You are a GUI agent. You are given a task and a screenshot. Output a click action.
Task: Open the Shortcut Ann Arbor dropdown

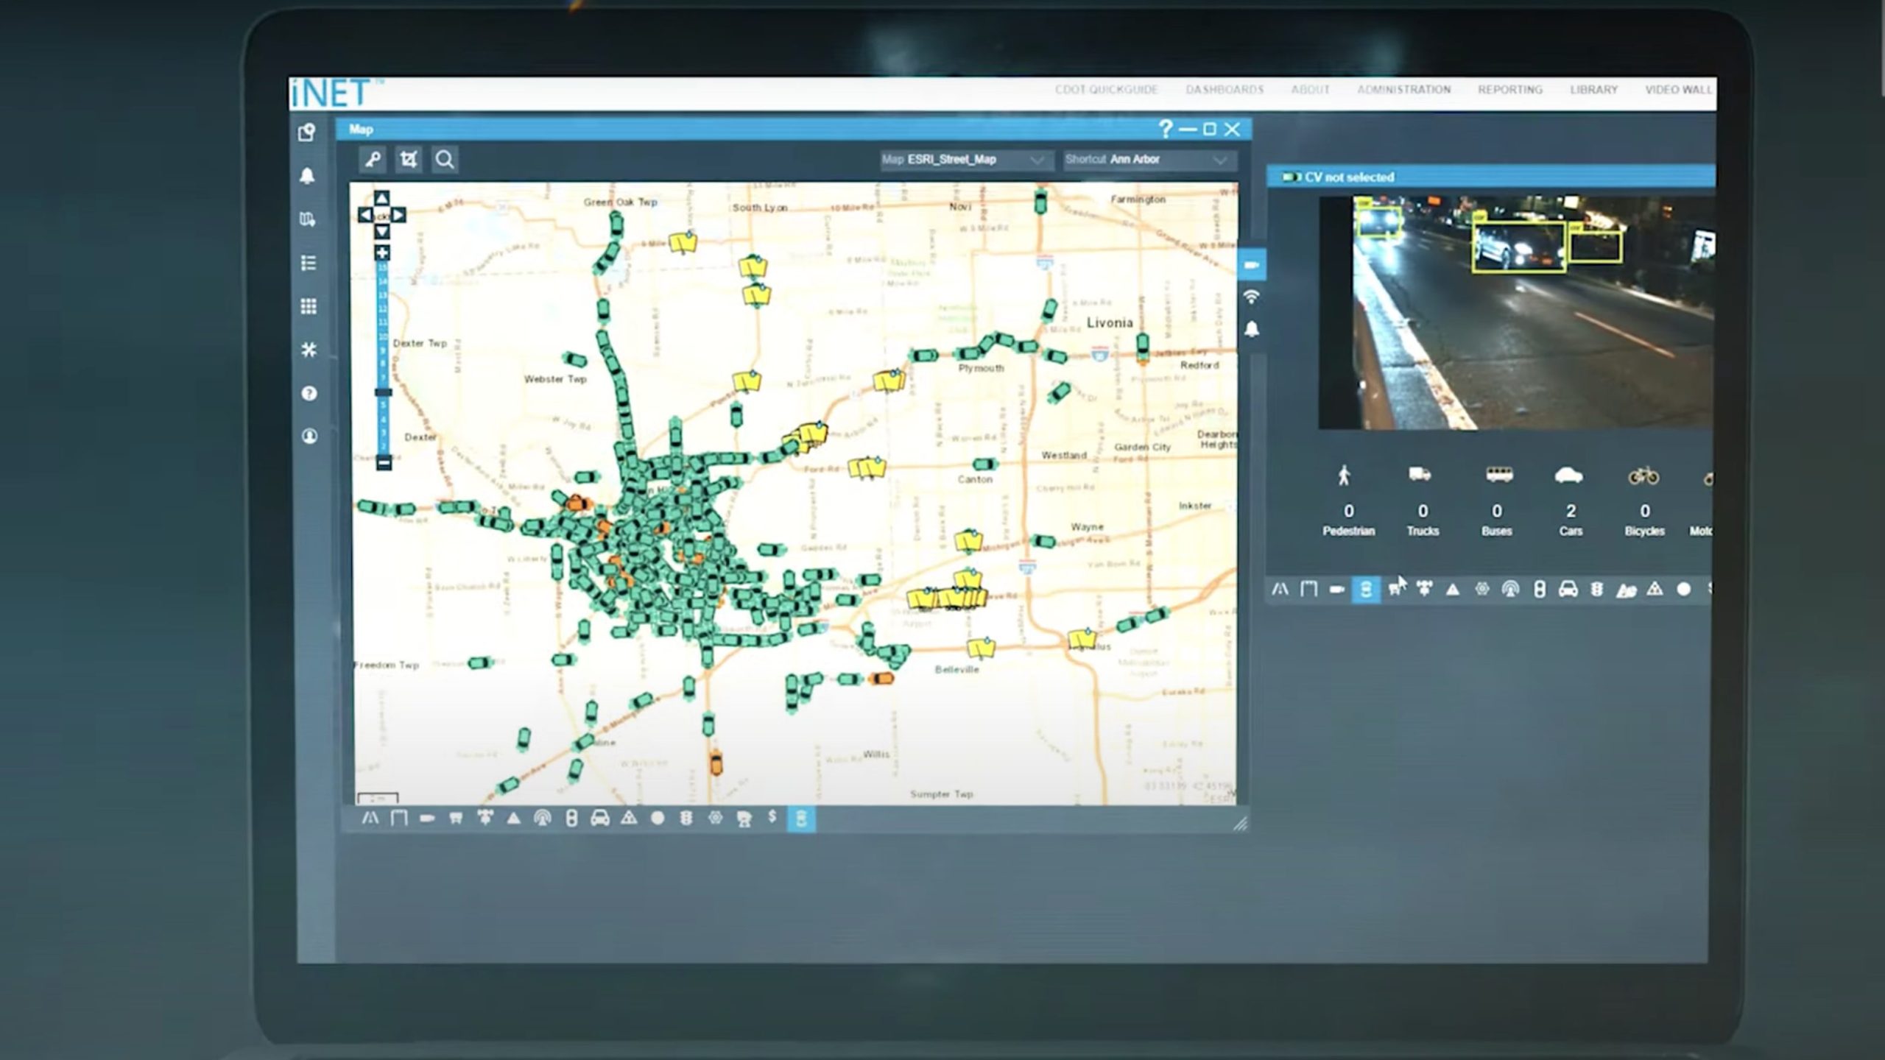[1147, 160]
